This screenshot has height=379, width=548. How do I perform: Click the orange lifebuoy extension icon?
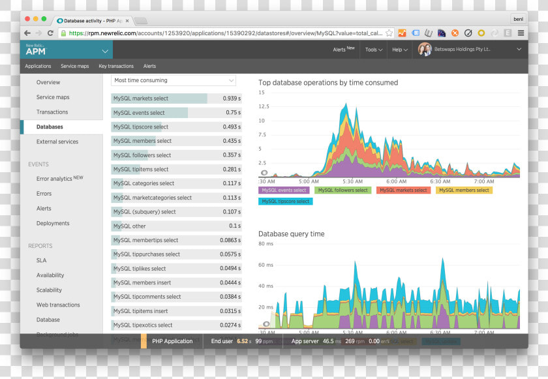coord(455,33)
